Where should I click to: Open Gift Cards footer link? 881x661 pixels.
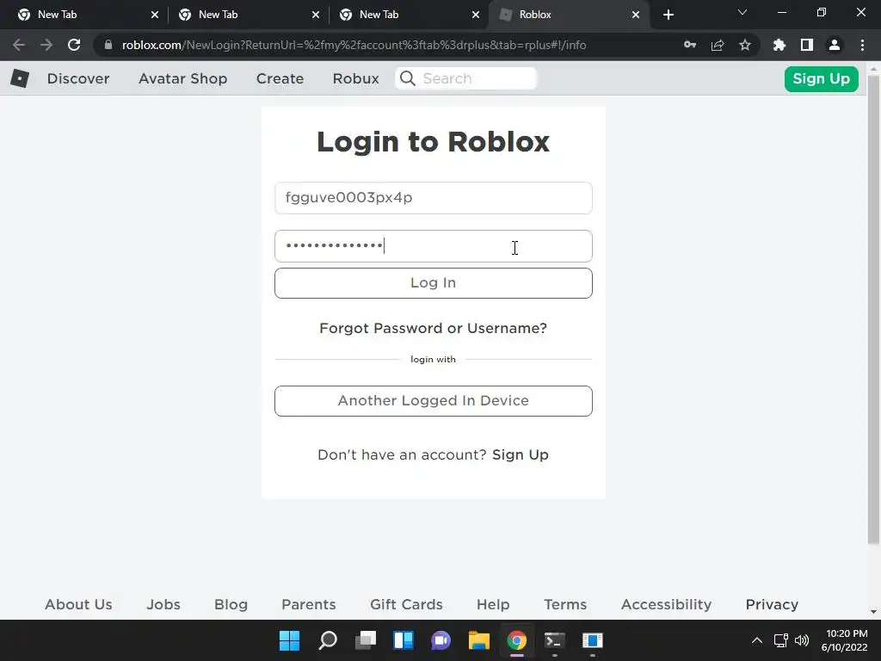406,604
